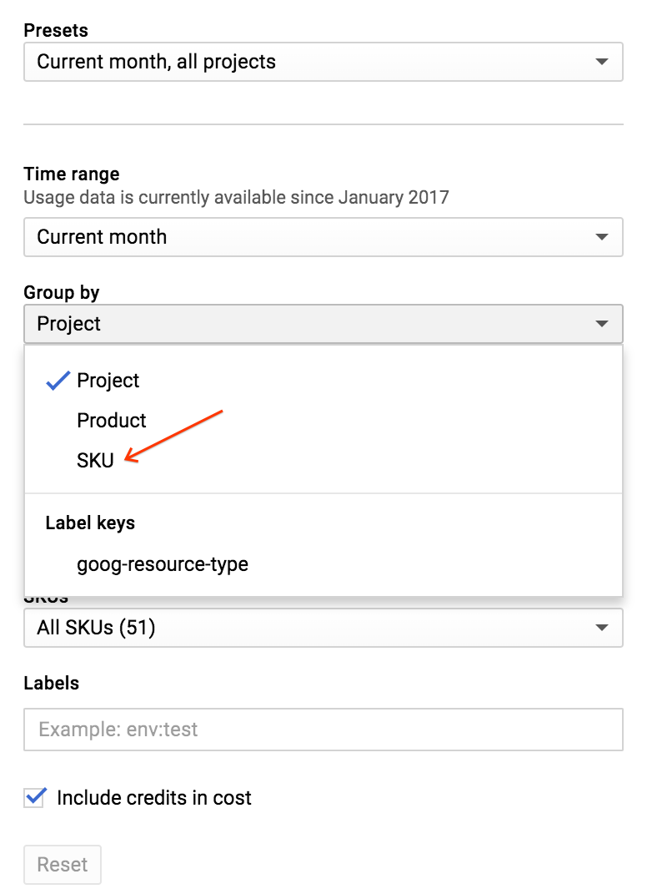Open the All SKUs (51) dropdown
This screenshot has width=647, height=894.
323,628
